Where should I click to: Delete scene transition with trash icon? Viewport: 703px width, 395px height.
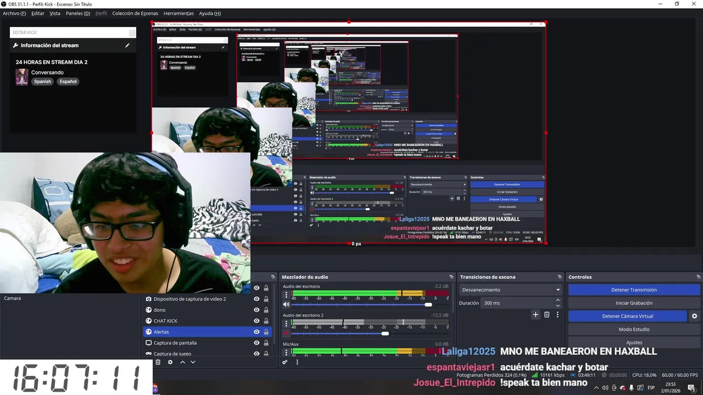[546, 314]
